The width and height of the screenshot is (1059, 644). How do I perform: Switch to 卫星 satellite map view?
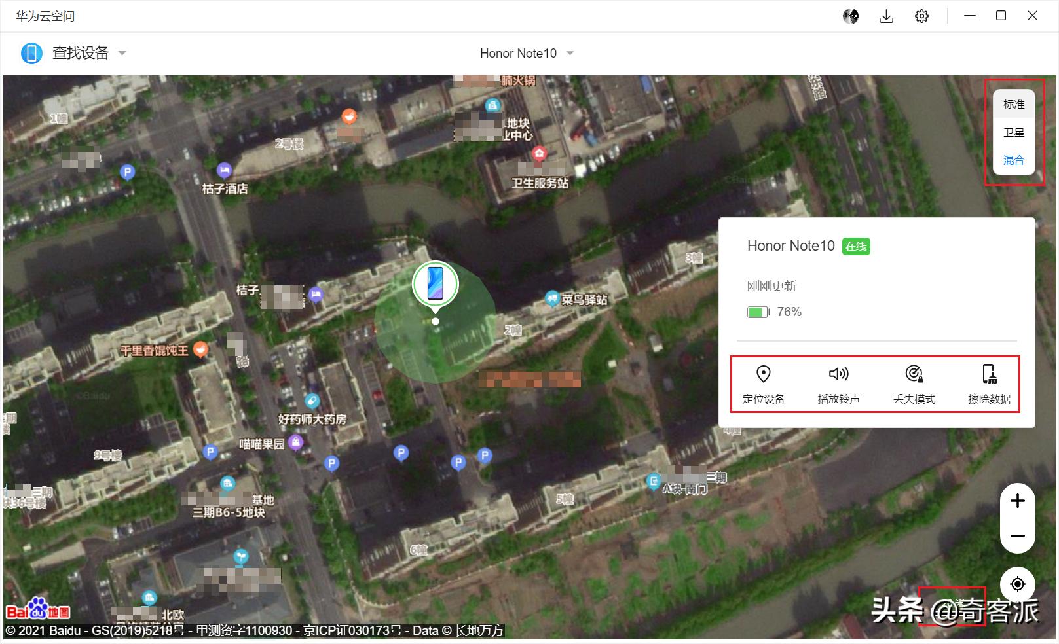1013,132
